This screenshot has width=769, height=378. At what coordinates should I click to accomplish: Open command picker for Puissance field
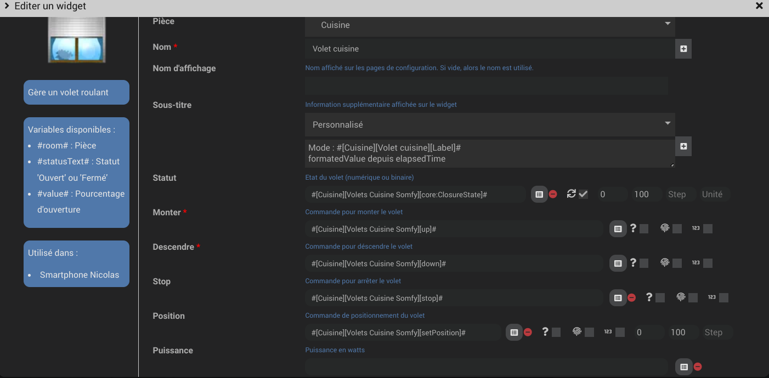tap(683, 367)
